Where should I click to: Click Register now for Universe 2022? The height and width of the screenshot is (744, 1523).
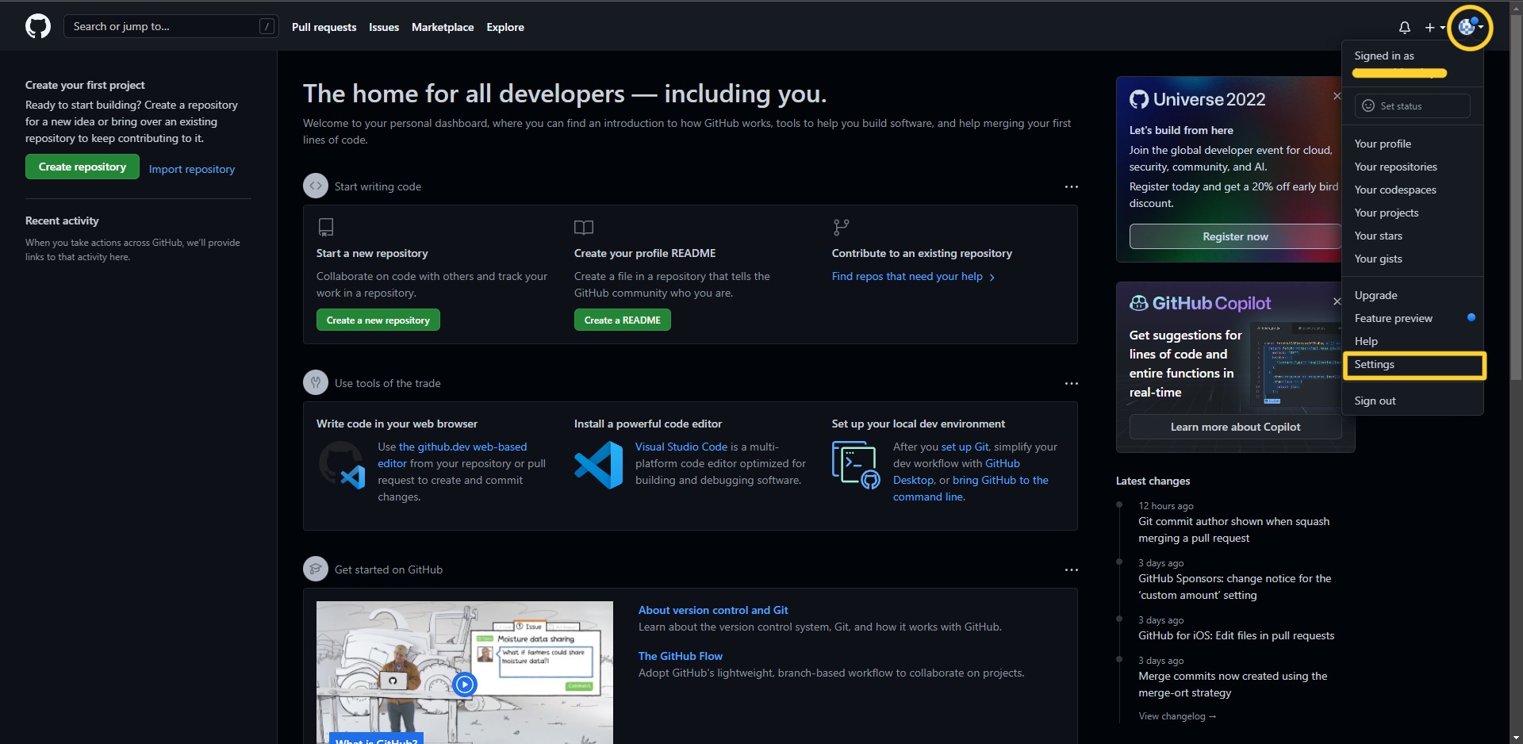[x=1235, y=236]
